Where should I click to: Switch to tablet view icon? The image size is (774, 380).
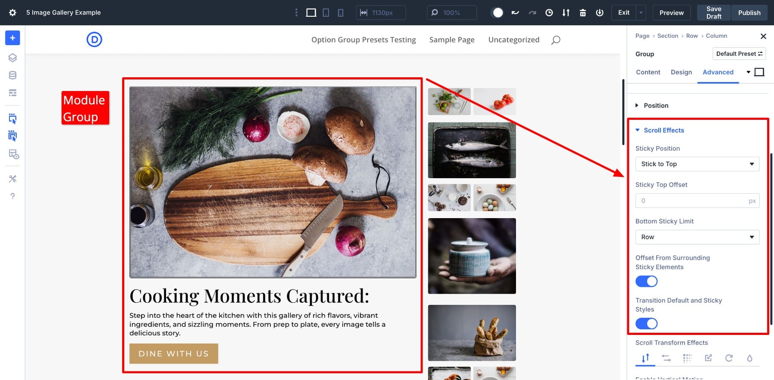pos(326,12)
